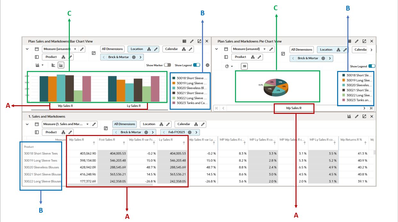Click the Brick & Mortar filter button

(x=119, y=57)
